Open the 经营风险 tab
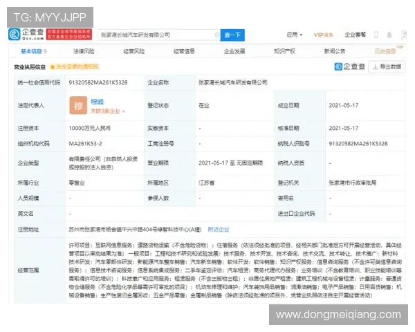Viewport: 415px width, 332px height. tap(134, 51)
